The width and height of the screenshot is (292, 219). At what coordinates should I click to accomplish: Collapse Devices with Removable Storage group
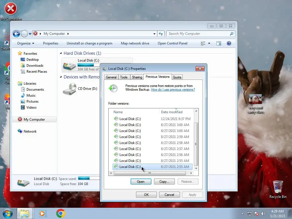pyautogui.click(x=61, y=77)
